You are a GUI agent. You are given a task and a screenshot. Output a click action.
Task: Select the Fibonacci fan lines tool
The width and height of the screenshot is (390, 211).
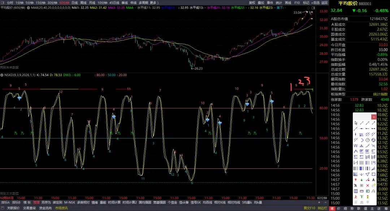pos(356,174)
